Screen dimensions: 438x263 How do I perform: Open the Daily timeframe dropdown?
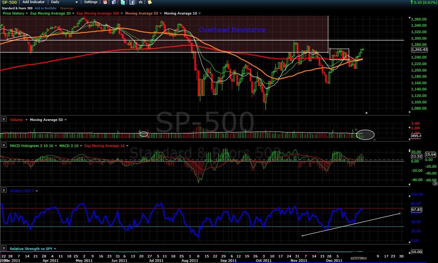pyautogui.click(x=64, y=2)
